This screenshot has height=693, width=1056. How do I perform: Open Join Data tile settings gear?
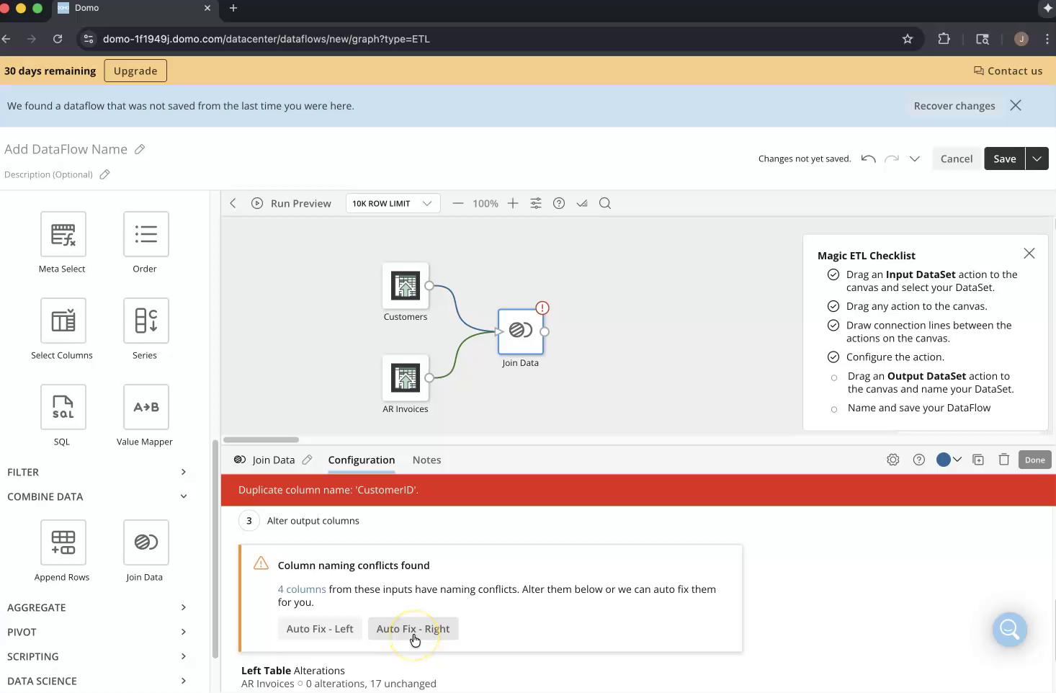pos(893,460)
